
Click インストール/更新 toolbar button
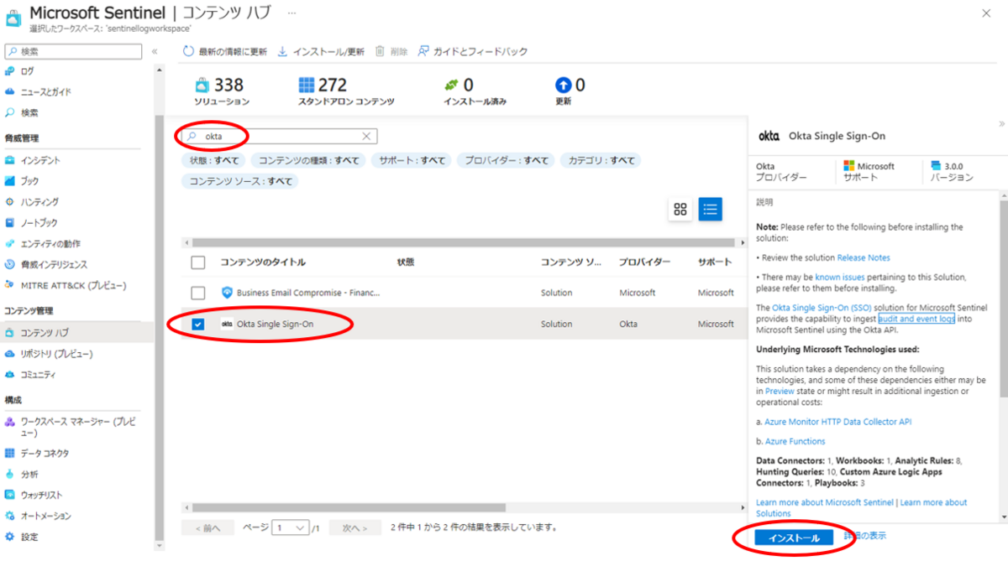(x=321, y=52)
